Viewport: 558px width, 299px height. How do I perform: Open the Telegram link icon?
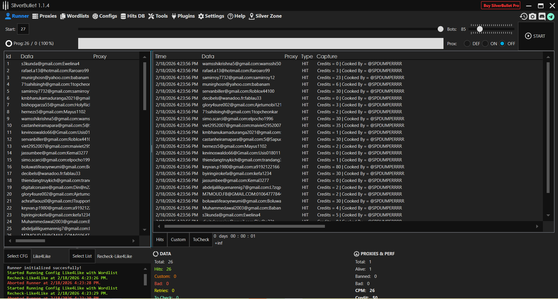coord(551,17)
